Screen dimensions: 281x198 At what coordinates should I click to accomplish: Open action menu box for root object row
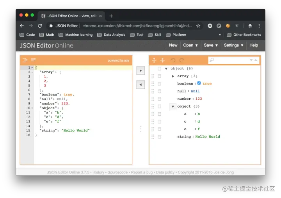(x=159, y=69)
